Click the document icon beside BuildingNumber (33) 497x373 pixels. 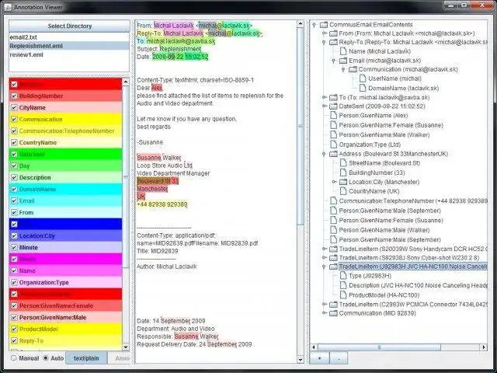click(x=343, y=173)
